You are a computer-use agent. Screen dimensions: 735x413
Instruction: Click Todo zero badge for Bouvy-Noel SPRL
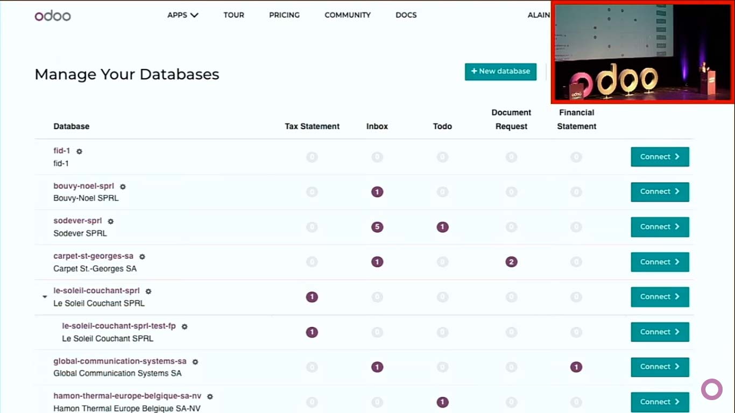[x=442, y=192]
